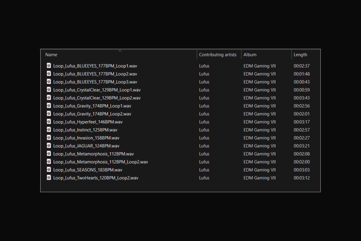Click EDM Gaming VII in the Invasion_158BPM row
Image resolution: width=361 pixels, height=241 pixels.
[260, 138]
